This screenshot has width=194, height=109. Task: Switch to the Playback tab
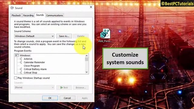16,15
